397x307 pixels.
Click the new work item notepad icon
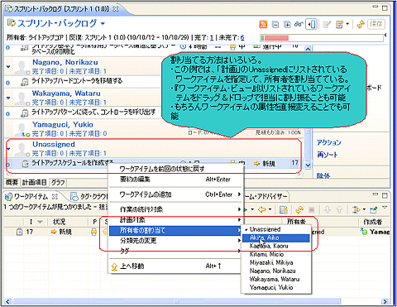pos(339,25)
